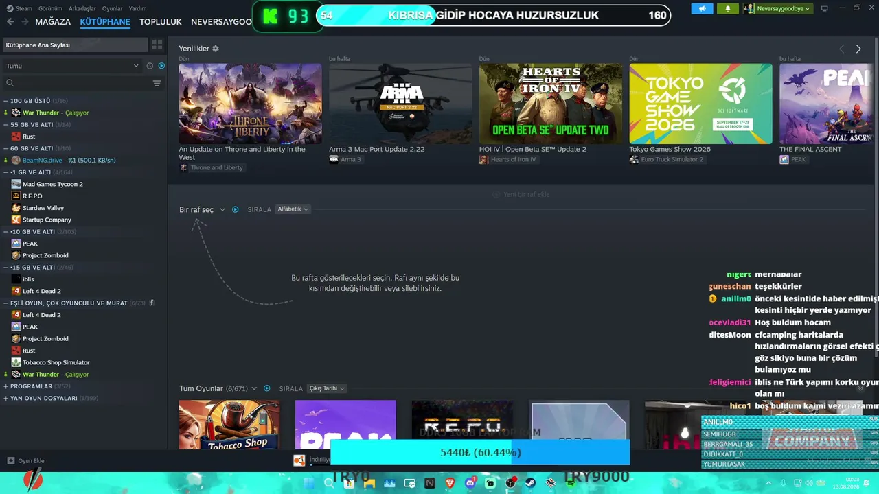Open the Çıkış Tarihi sort dropdown
This screenshot has height=494, width=879.
click(x=327, y=388)
